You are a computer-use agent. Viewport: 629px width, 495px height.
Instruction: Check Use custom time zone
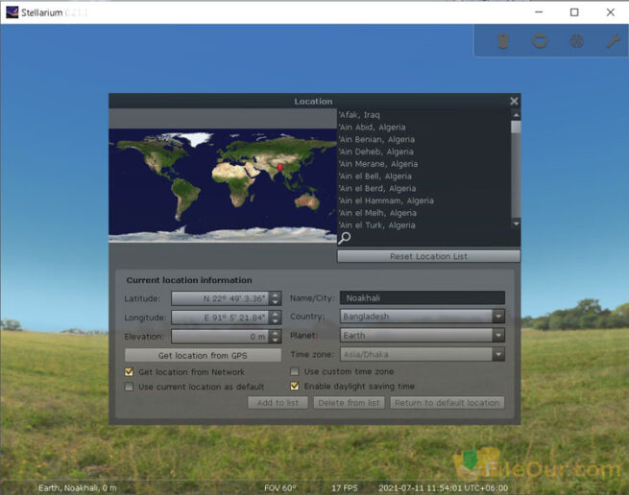click(x=295, y=371)
